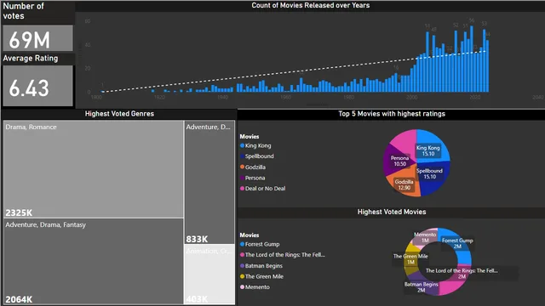Click the Godzilla legend color dot
This screenshot has width=545, height=306.
(x=242, y=167)
